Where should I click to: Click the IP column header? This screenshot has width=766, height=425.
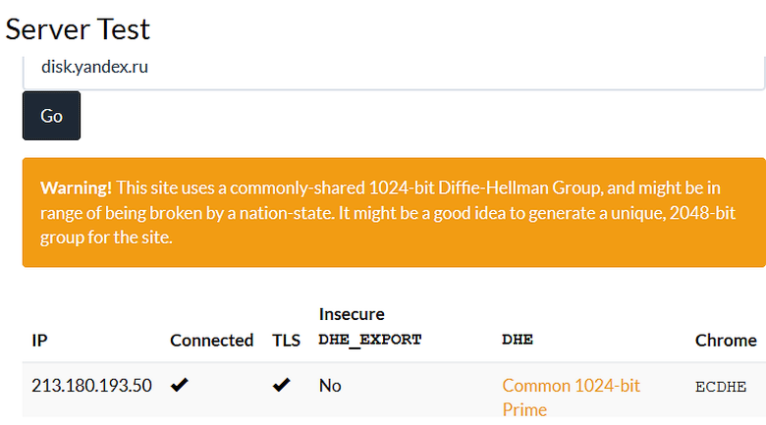coord(39,340)
